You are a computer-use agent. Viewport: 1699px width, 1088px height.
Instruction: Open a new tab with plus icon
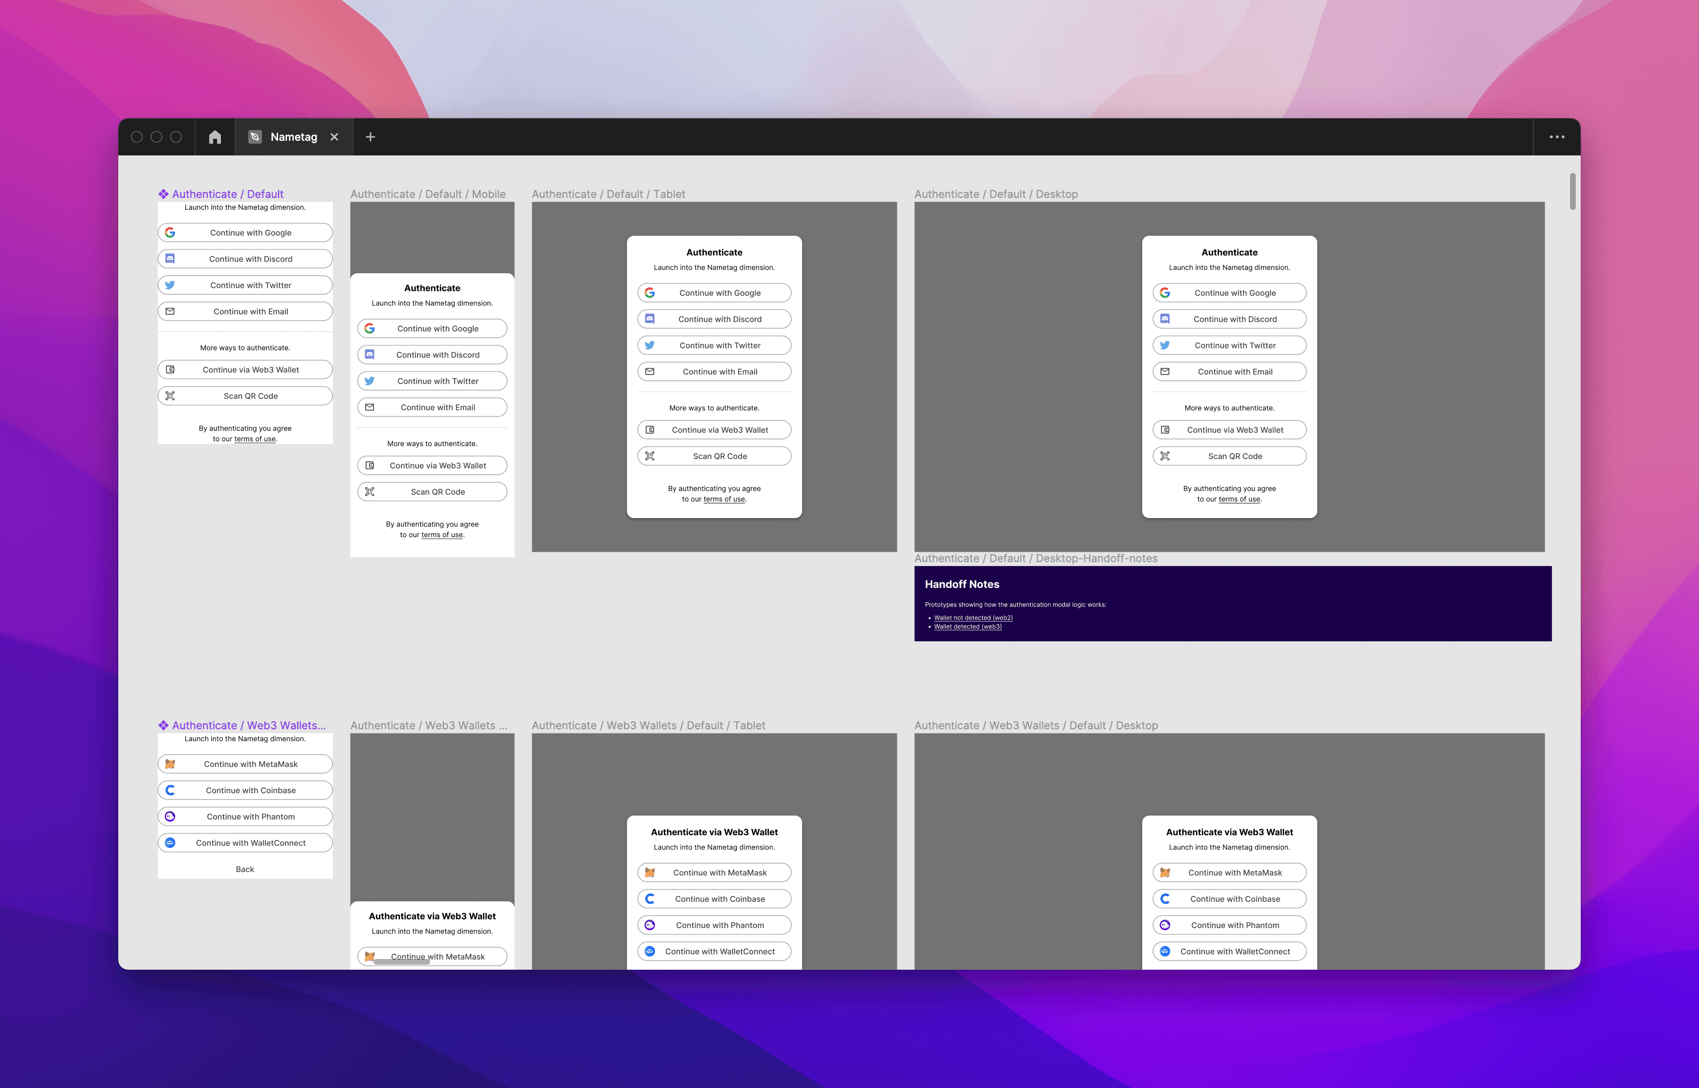[370, 137]
